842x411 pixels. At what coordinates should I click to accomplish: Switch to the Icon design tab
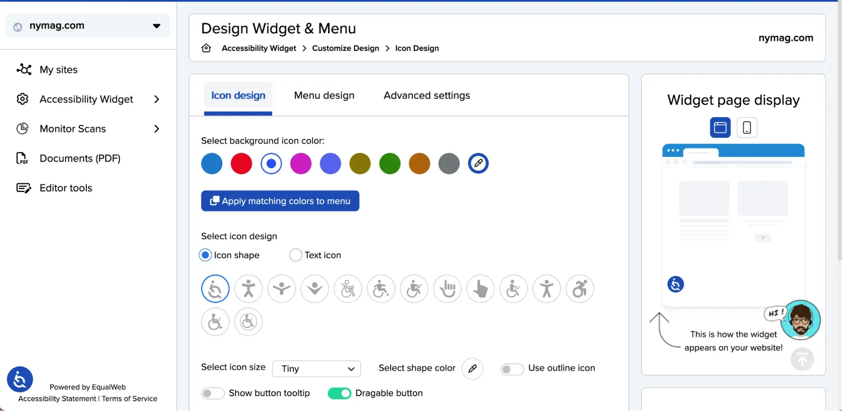(238, 96)
